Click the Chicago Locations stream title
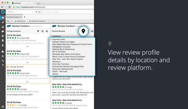 (14, 31)
